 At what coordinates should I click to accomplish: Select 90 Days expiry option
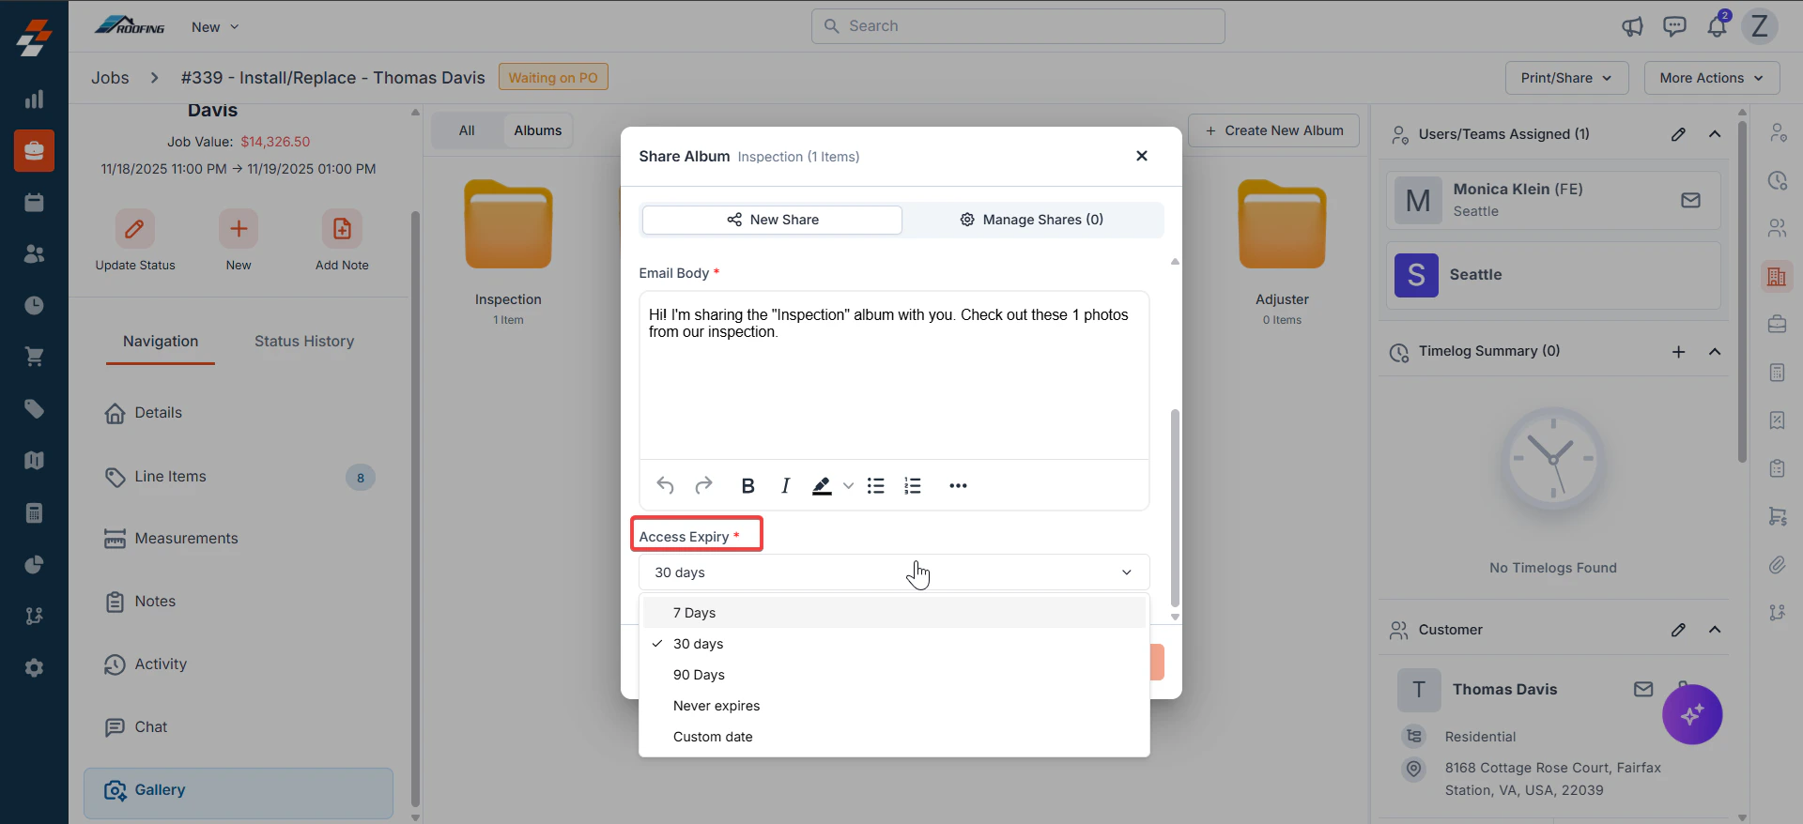tap(894, 675)
